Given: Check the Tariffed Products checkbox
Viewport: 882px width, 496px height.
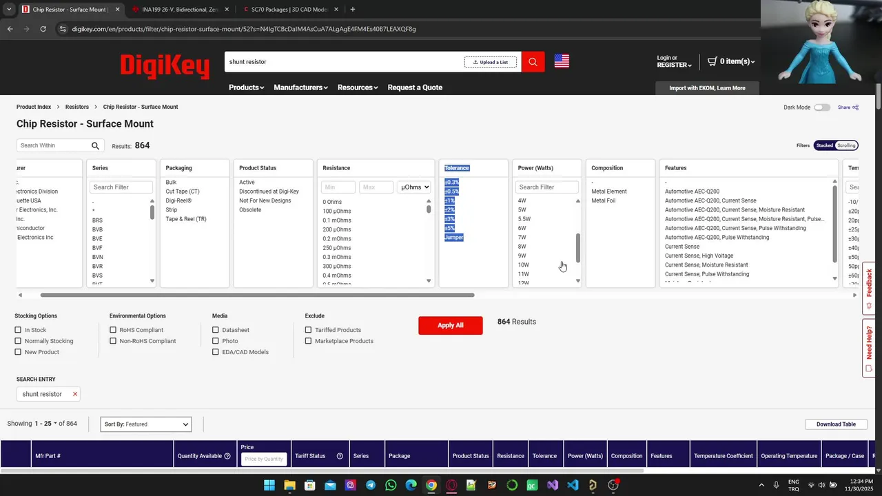Looking at the screenshot, I should [x=308, y=330].
